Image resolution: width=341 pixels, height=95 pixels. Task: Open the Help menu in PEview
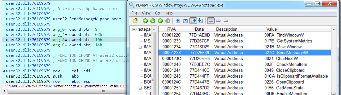[x=169, y=13]
